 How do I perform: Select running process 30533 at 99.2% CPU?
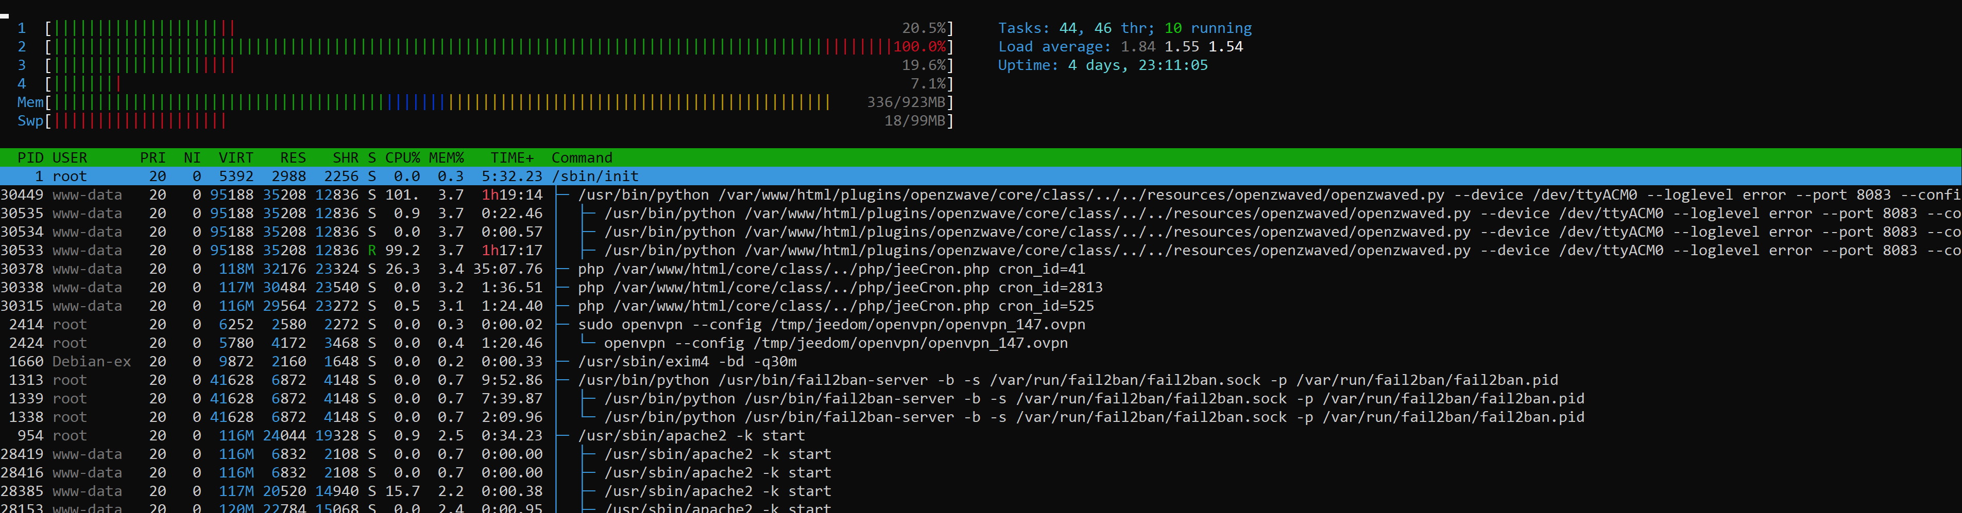click(x=981, y=251)
